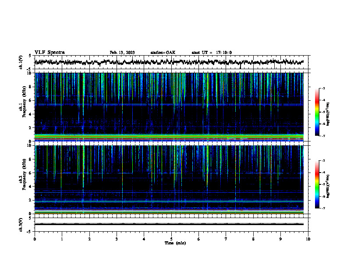347x268 pixels.
Task: Click the ch.3 voltage trace at bottom
Action: click(x=169, y=224)
